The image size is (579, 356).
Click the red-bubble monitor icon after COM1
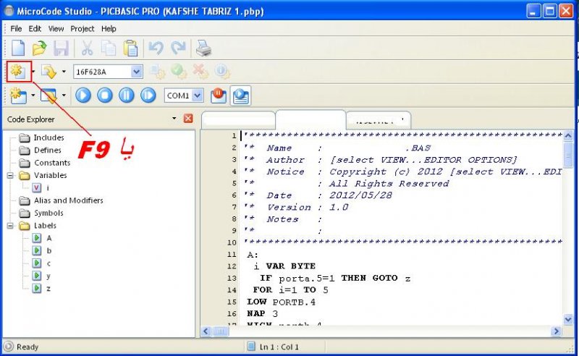[219, 96]
